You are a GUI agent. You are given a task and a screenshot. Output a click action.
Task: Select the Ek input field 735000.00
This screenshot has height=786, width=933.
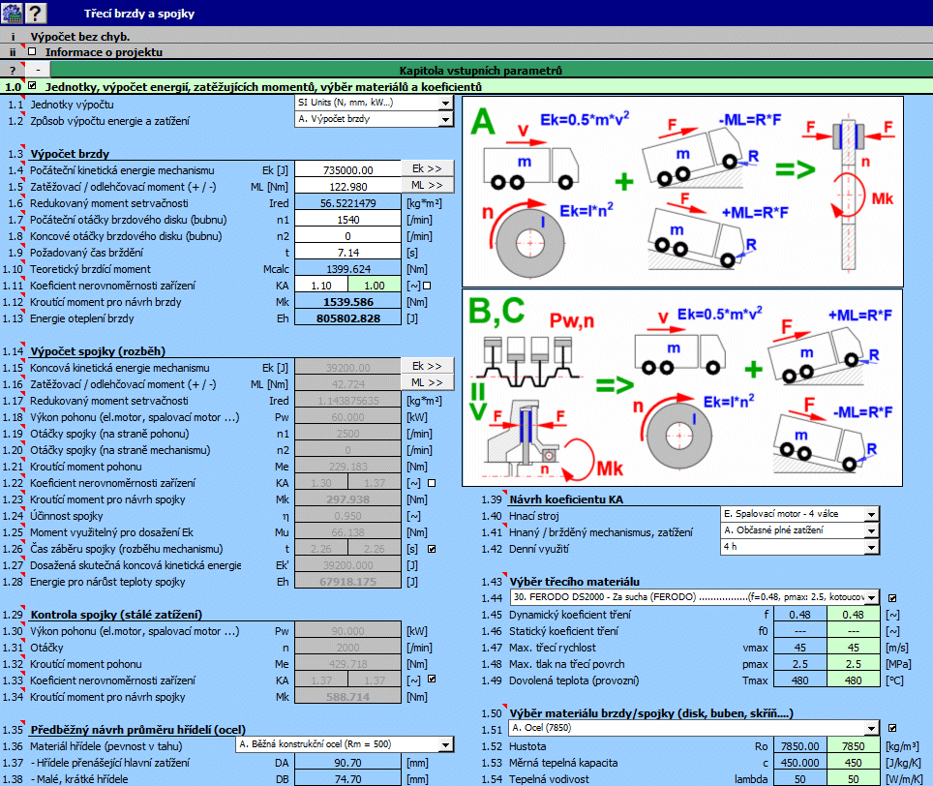[x=348, y=170]
